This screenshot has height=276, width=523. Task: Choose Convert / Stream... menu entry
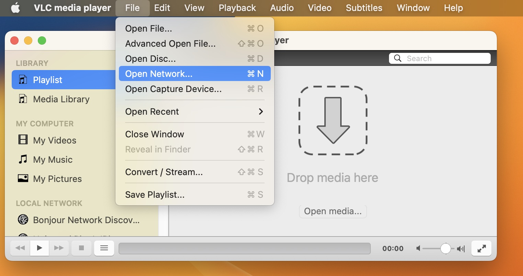(195, 172)
